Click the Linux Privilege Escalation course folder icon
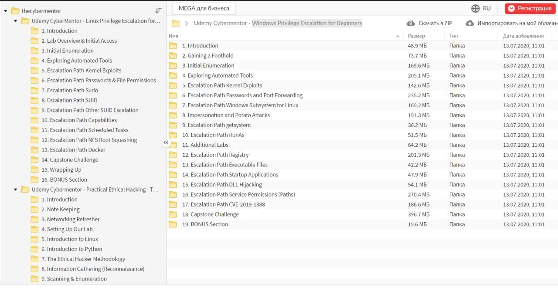This screenshot has height=291, width=558. (25, 21)
